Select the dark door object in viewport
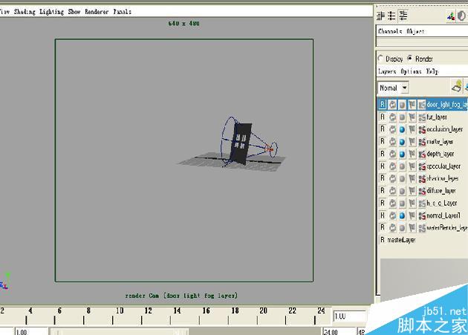The image size is (468, 335). pos(241,143)
